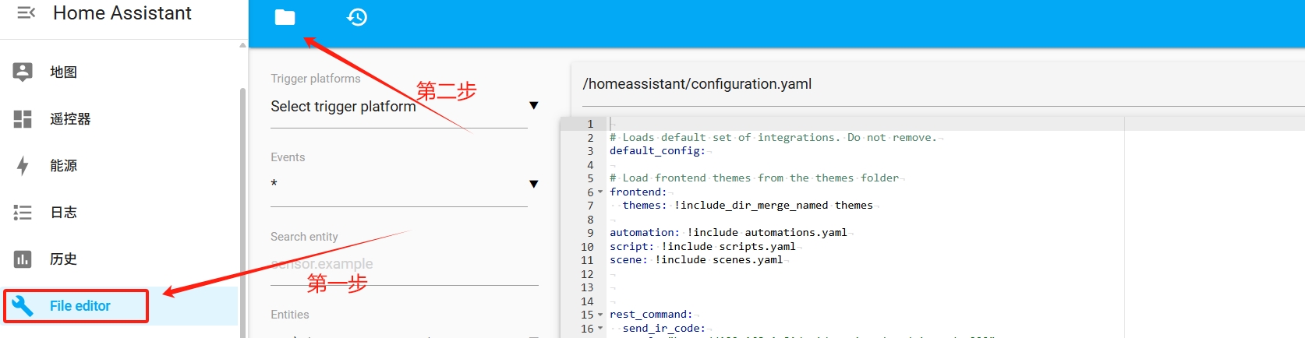This screenshot has width=1305, height=338.
Task: Click the automation: !include automations.yaml line
Action: 728,233
